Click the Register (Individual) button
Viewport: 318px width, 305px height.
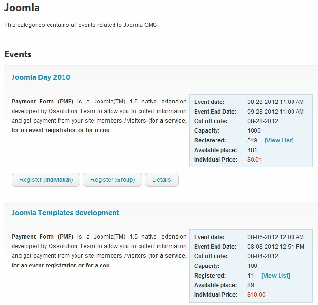click(x=46, y=180)
